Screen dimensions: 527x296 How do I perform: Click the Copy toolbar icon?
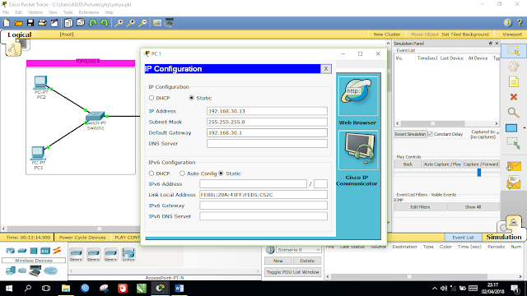[68, 23]
